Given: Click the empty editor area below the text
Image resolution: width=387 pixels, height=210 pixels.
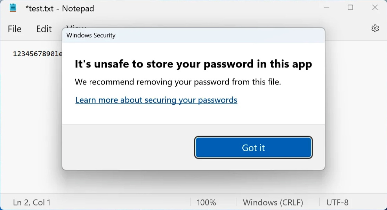Looking at the screenshot, I should 31,123.
